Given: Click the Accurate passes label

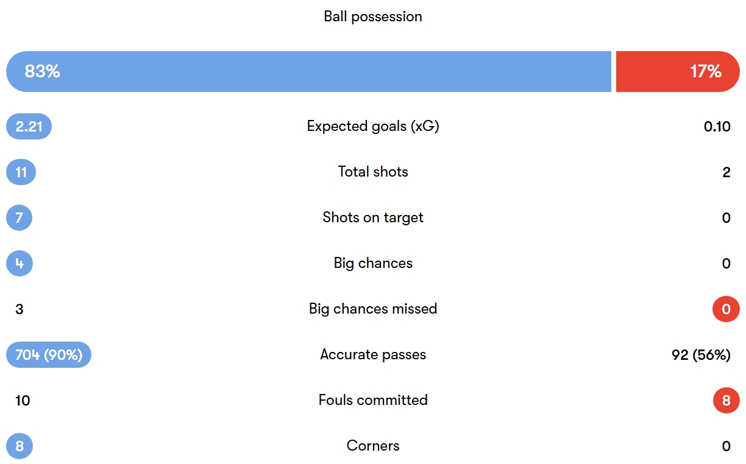Looking at the screenshot, I should coord(373,355).
